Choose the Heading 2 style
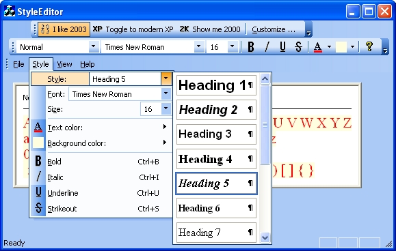The image size is (396, 251). (216, 110)
